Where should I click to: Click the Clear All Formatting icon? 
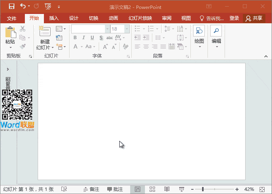coord(126,47)
